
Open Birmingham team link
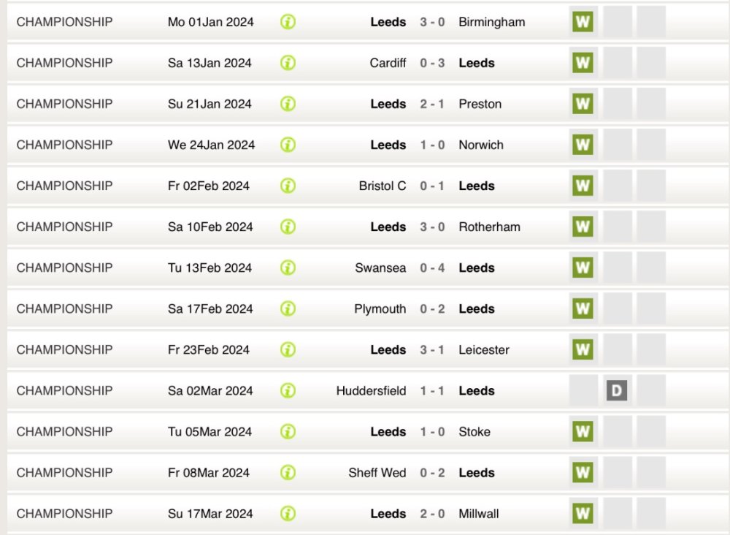tap(491, 22)
